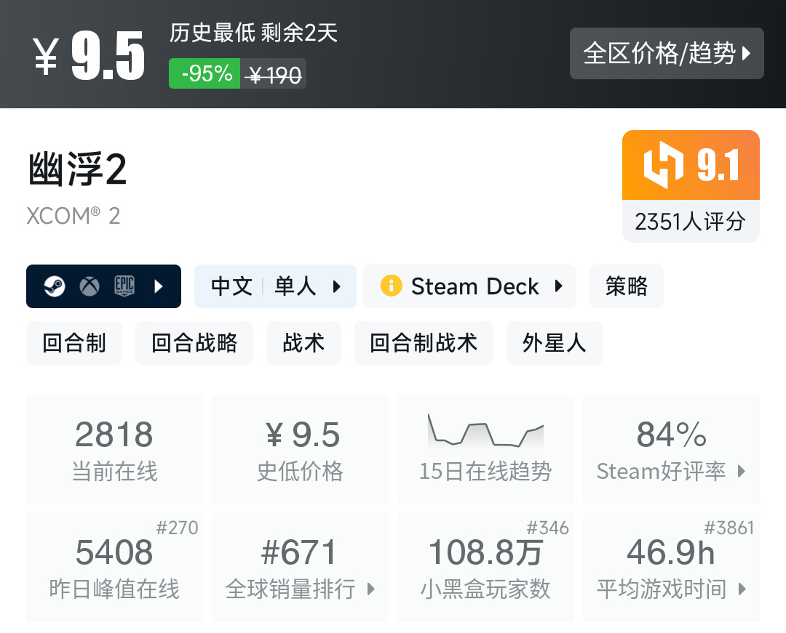Select the 战术 tag
This screenshot has height=633, width=786.
coord(303,343)
